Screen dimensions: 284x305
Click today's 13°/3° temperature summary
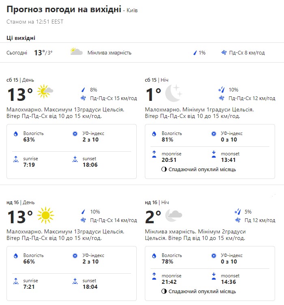[x=43, y=52]
